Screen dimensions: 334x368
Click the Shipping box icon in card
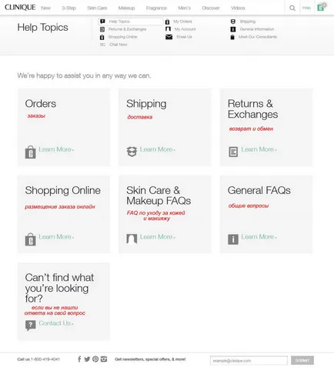pyautogui.click(x=132, y=152)
